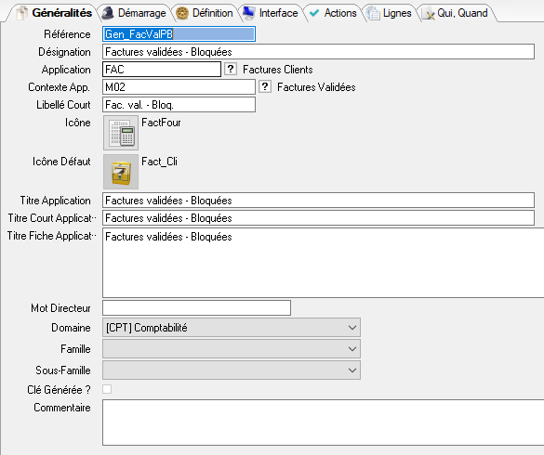This screenshot has height=455, width=544.
Task: Click into the Mot Directeur field
Action: coord(197,307)
